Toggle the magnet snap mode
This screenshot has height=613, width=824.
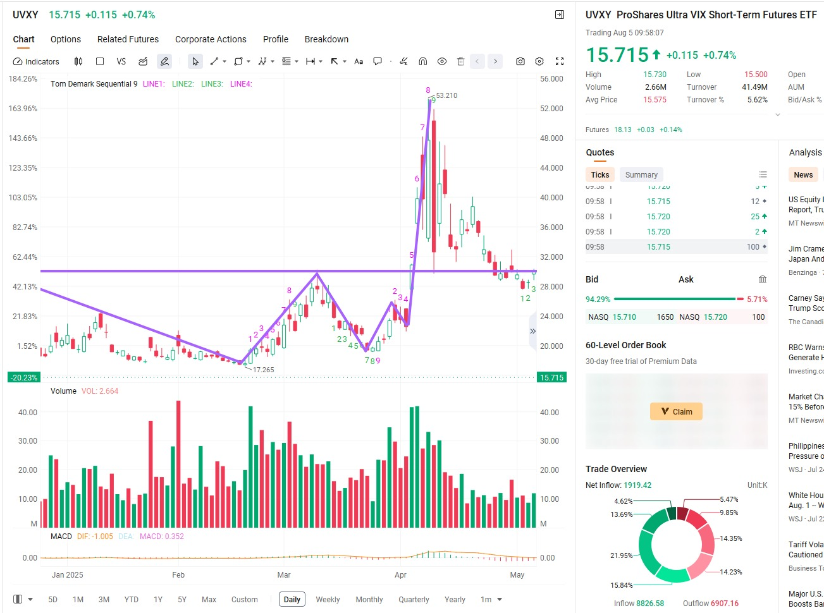click(423, 61)
